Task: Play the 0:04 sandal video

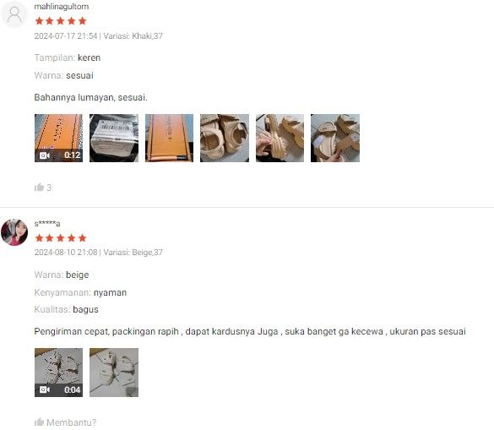Action: (58, 373)
